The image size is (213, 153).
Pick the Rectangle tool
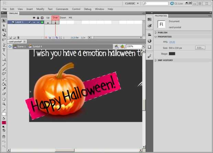pos(4,59)
